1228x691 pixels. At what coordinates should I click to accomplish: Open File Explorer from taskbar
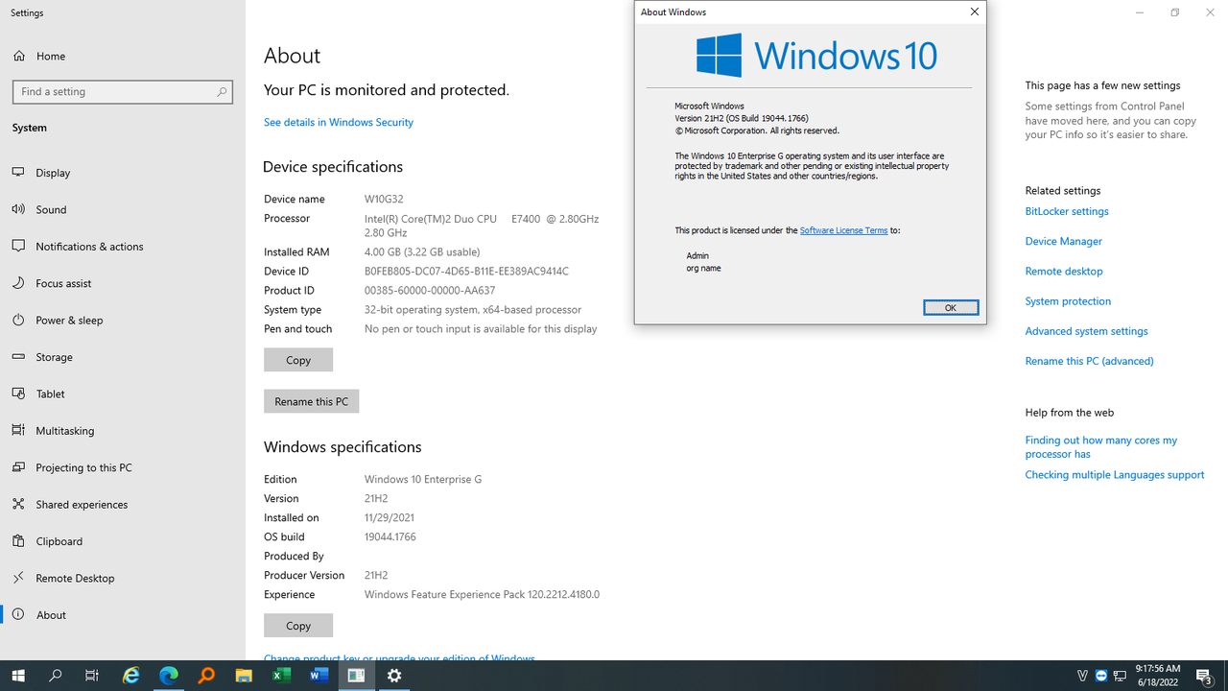[x=244, y=676]
